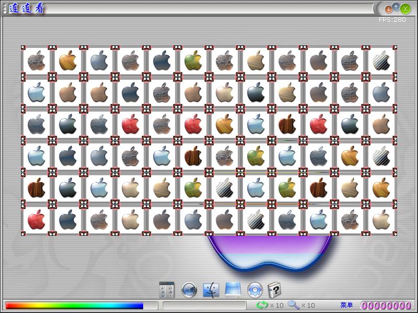Select the light blue glass apple in row 2, column 1
Screen dimensions: 418x313
pos(36,92)
